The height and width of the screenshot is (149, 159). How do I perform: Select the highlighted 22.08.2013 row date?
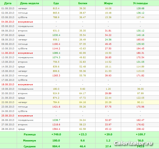(8, 102)
